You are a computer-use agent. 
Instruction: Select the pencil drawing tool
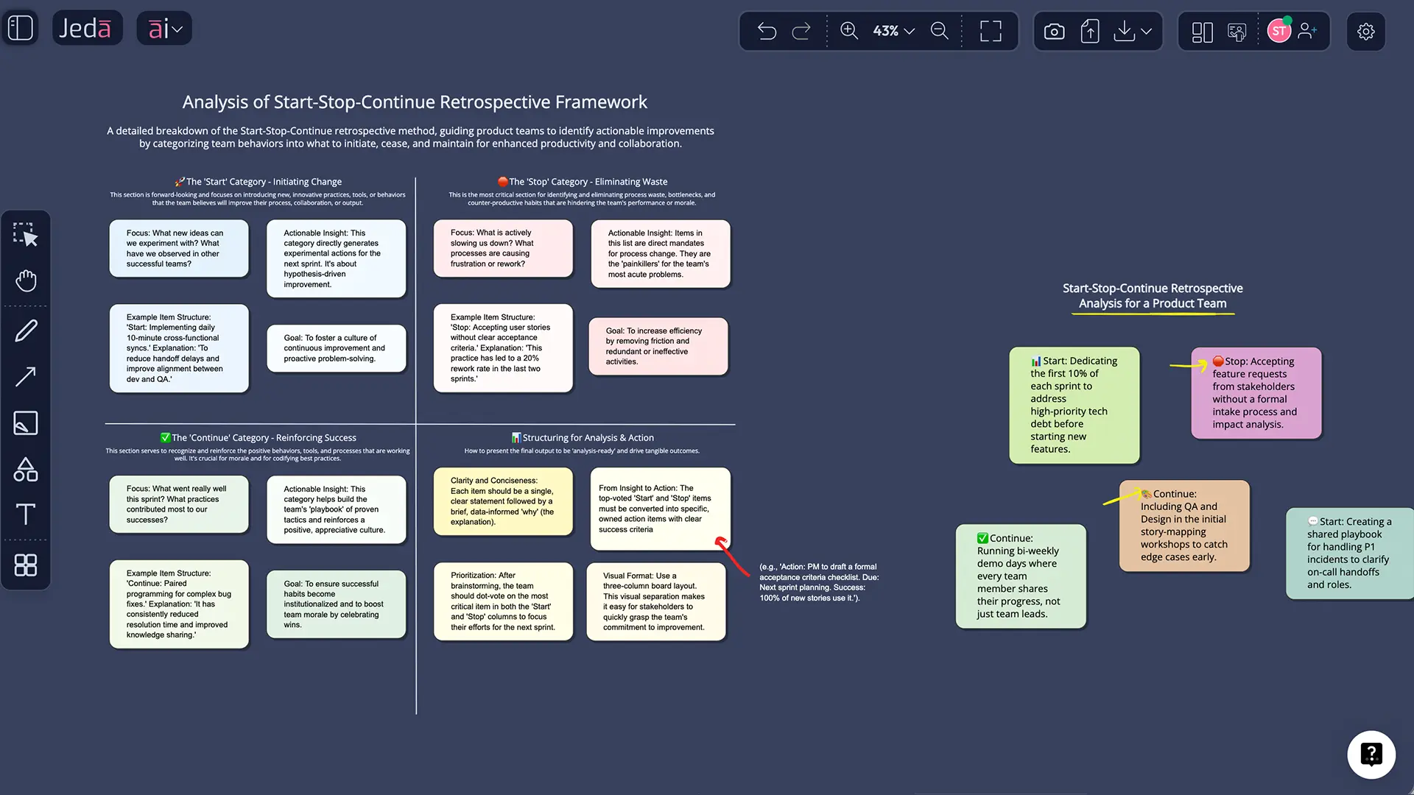[26, 331]
